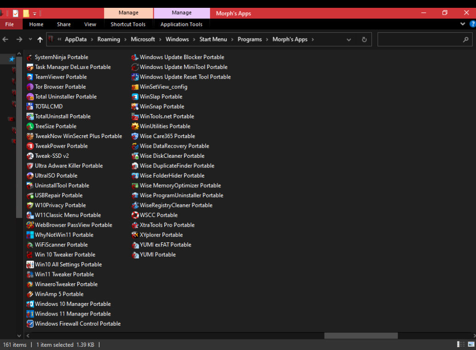Expand the chevron after Programs breadcrumb
The width and height of the screenshot is (476, 350).
[x=267, y=40]
